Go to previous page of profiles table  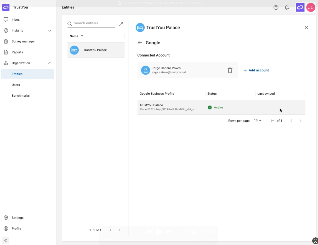coord(292,121)
